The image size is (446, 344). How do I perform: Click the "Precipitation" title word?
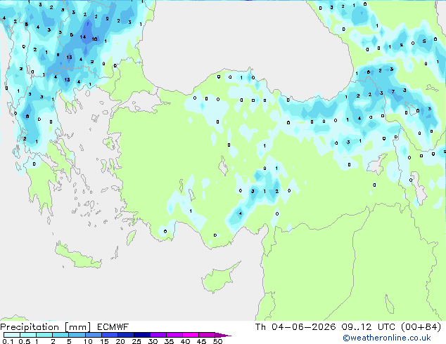pyautogui.click(x=30, y=327)
